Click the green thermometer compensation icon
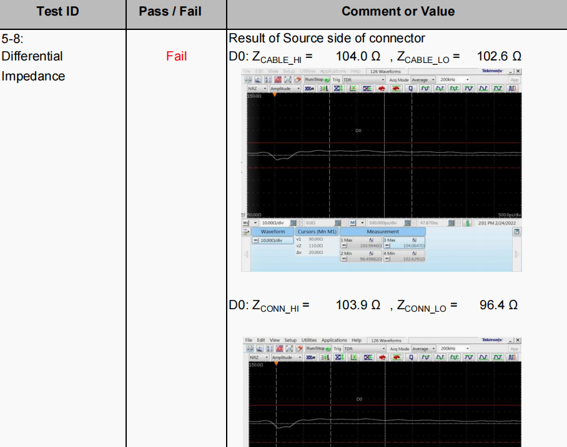 pos(466,223)
